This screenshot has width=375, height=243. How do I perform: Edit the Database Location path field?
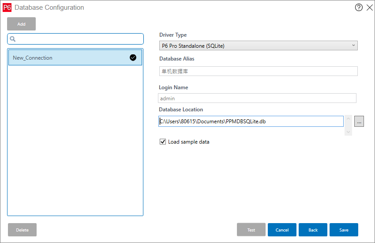251,121
